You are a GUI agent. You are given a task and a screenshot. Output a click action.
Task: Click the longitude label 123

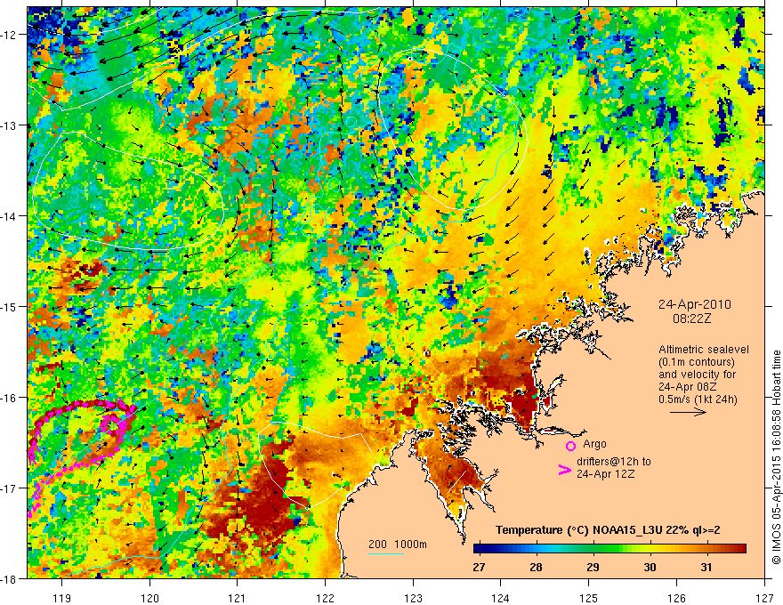(x=413, y=598)
